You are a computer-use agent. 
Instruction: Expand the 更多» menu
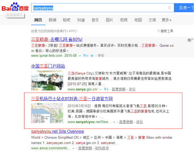(x=167, y=20)
